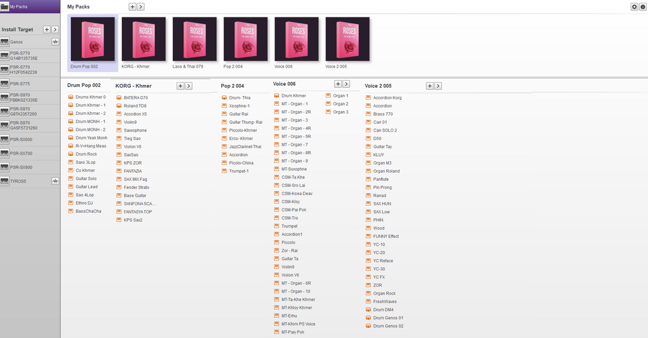Select the TYROS5 keyboard icon

tap(5, 181)
